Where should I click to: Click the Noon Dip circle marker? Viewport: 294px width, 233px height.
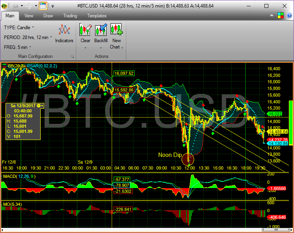188,159
